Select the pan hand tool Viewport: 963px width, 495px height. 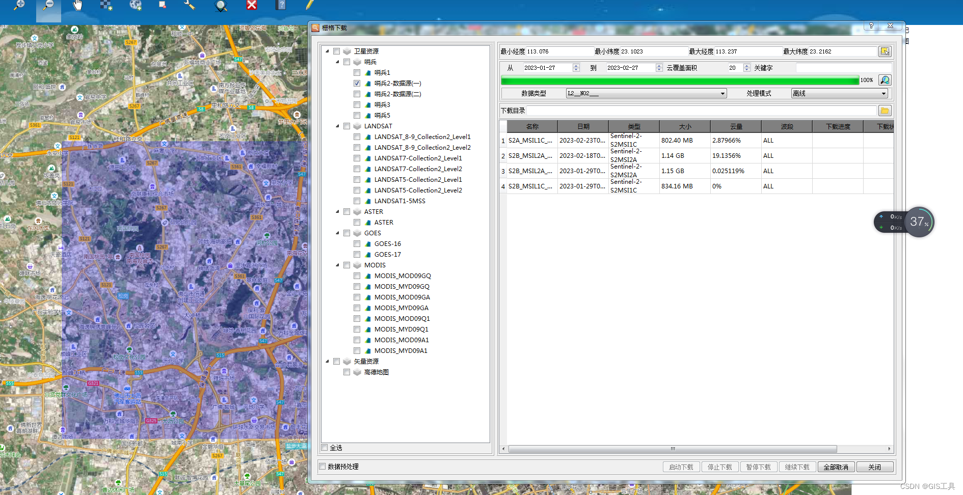77,6
